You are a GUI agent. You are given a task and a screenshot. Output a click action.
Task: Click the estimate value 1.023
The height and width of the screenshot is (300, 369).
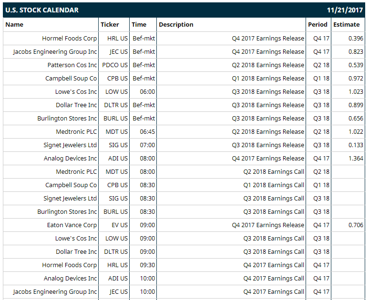point(356,92)
